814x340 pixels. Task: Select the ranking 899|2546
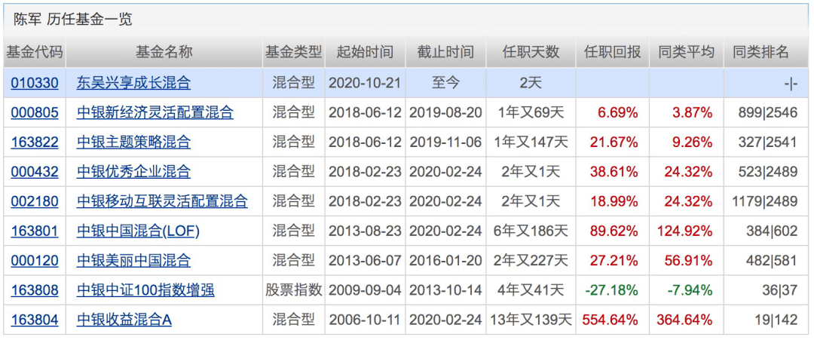tap(767, 112)
